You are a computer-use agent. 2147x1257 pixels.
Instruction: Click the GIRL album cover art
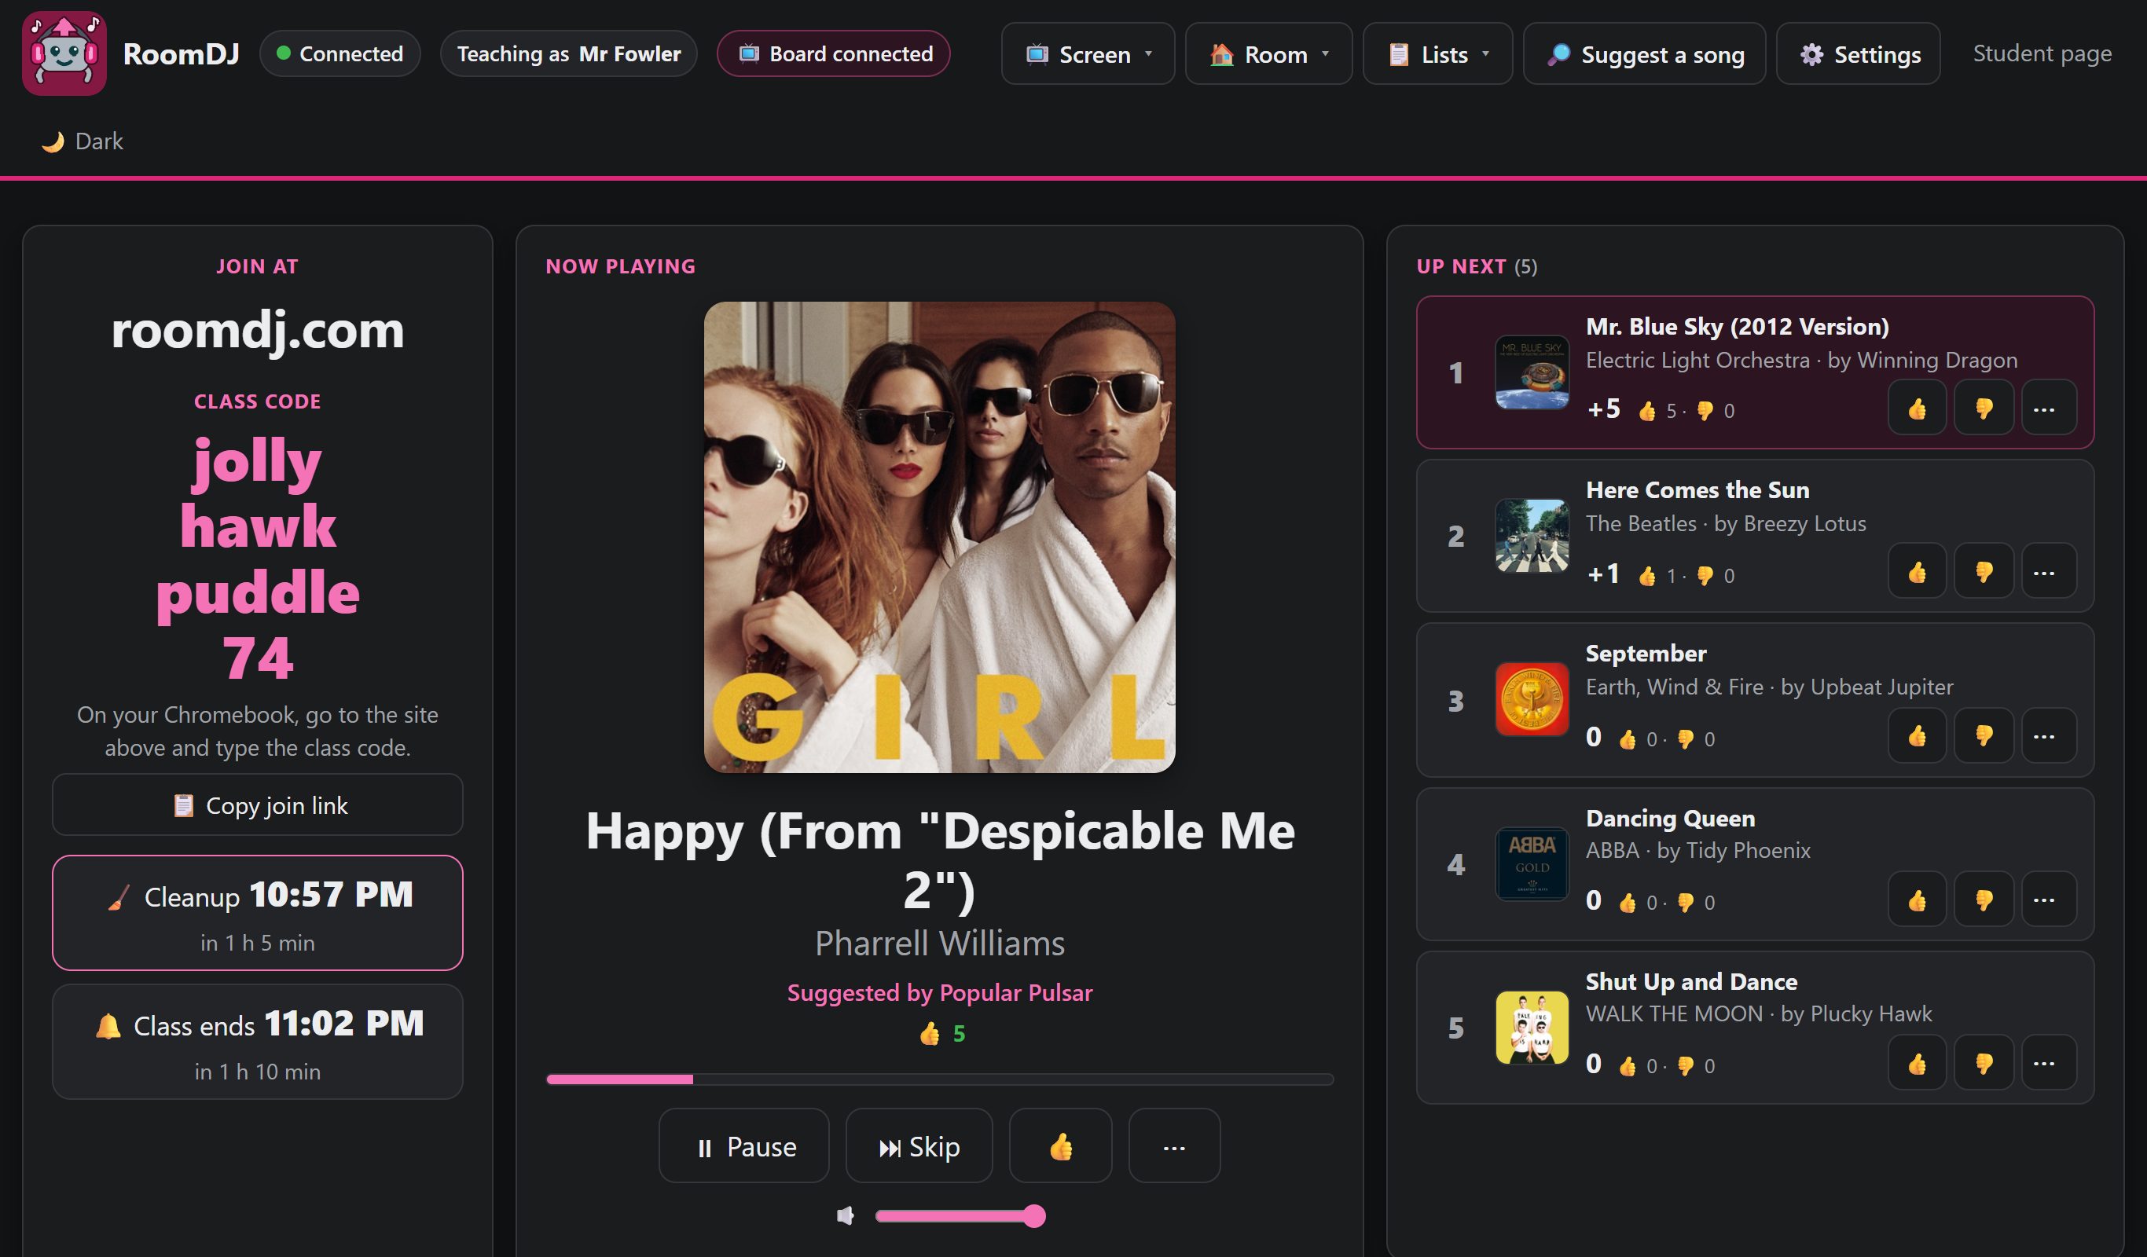940,537
